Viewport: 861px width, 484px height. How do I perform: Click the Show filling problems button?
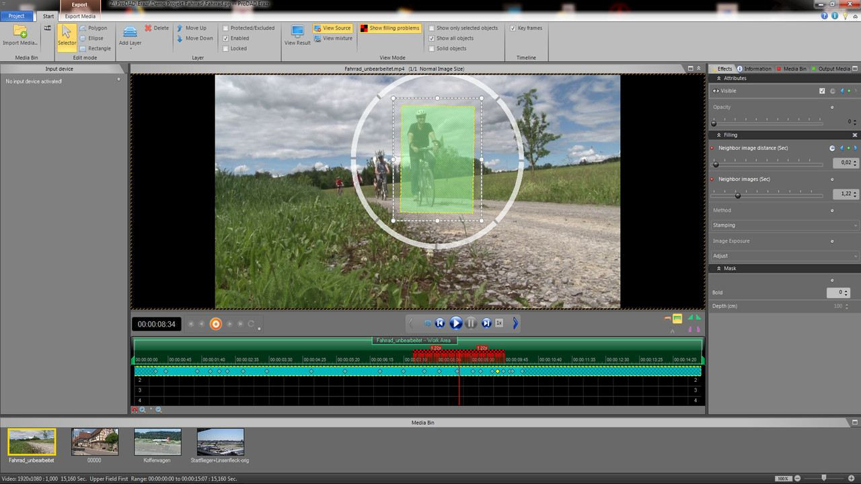click(390, 28)
